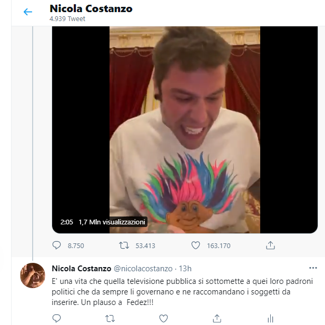Like the video tweet with 163.170 likes
The height and width of the screenshot is (325, 325).
coord(195,245)
